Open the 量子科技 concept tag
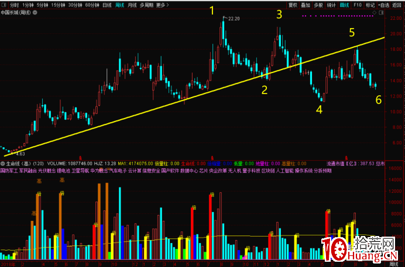The image size is (405, 267). (x=251, y=171)
